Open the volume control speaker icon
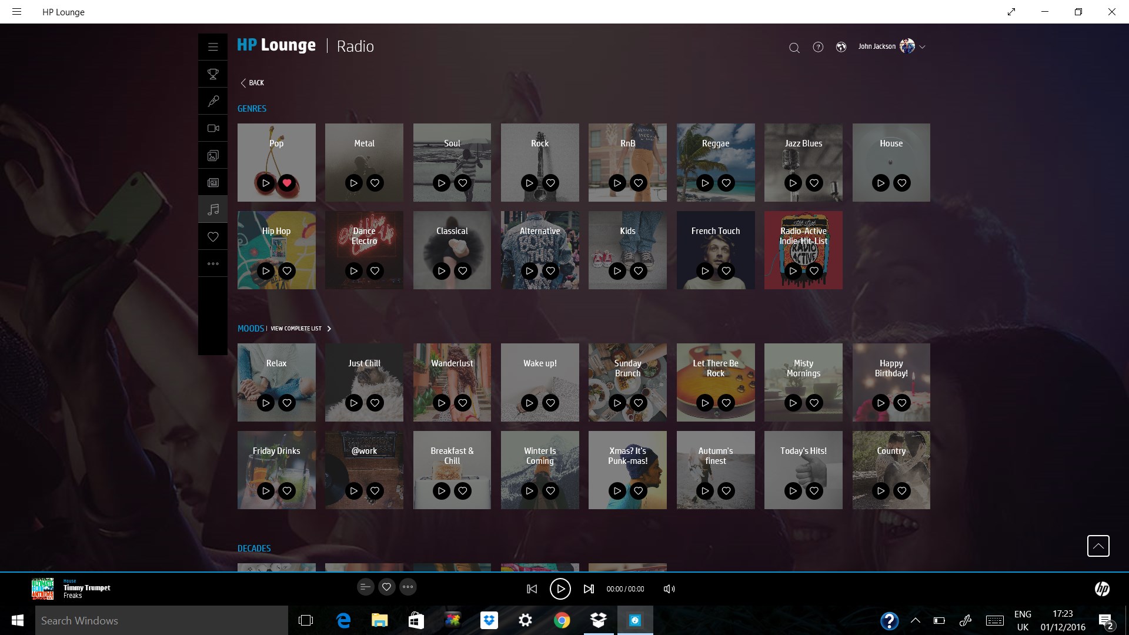 [x=669, y=589]
